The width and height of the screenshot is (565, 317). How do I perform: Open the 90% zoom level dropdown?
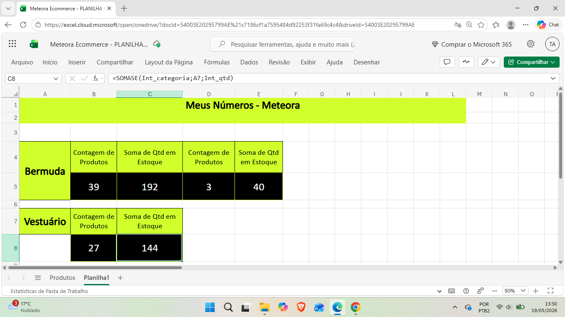point(515,291)
